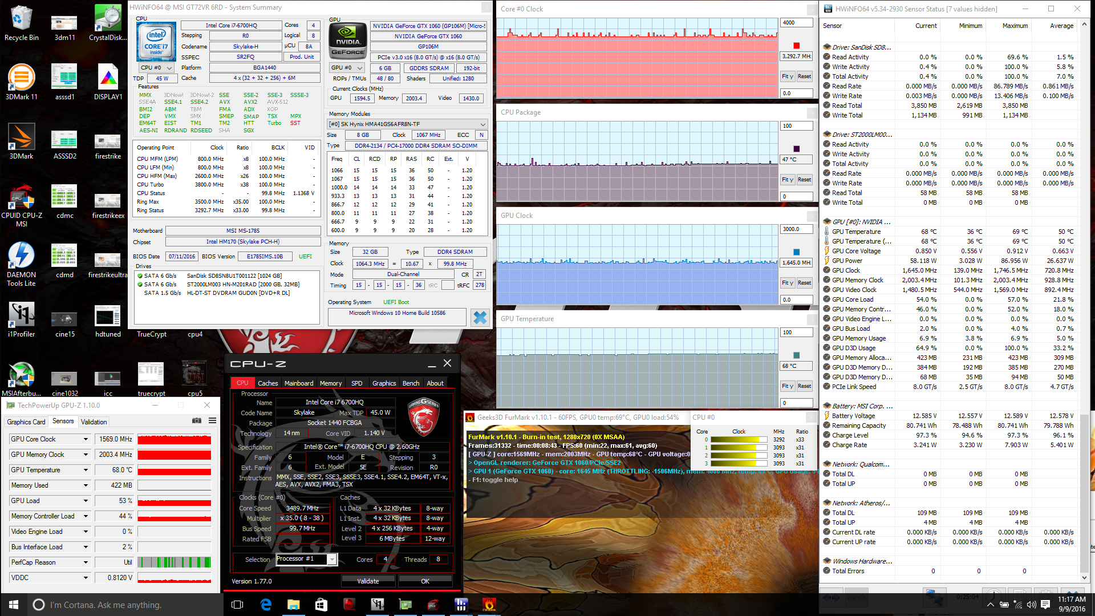Open Task View on the taskbar
The width and height of the screenshot is (1095, 616).
click(238, 605)
